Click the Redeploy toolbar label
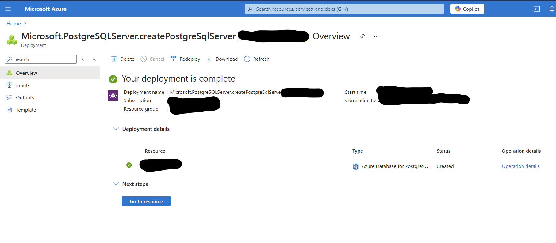This screenshot has width=556, height=243. tap(190, 59)
